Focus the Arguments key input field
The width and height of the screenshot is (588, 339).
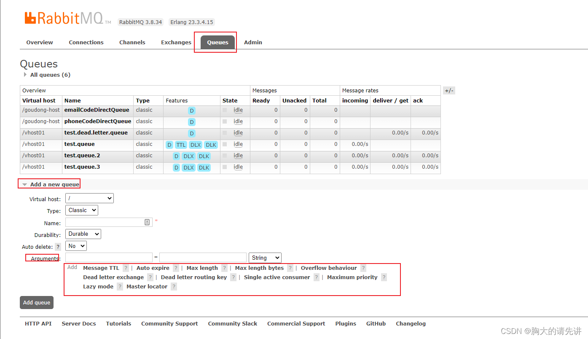coord(109,257)
